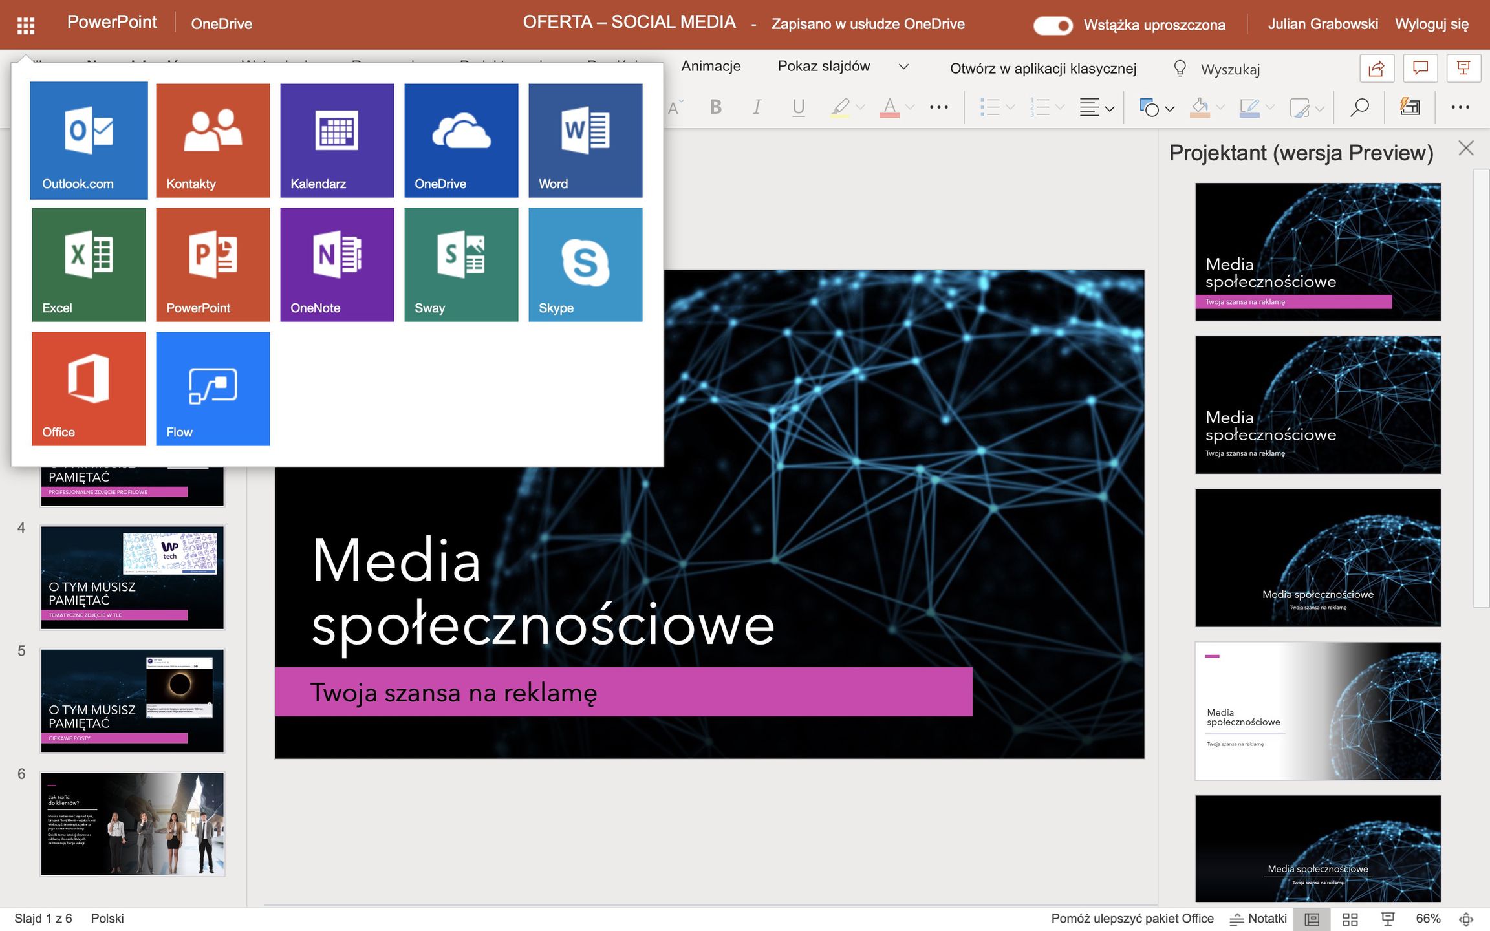Screen dimensions: 1490x931
Task: Start slideshow from status bar icon
Action: point(1387,919)
